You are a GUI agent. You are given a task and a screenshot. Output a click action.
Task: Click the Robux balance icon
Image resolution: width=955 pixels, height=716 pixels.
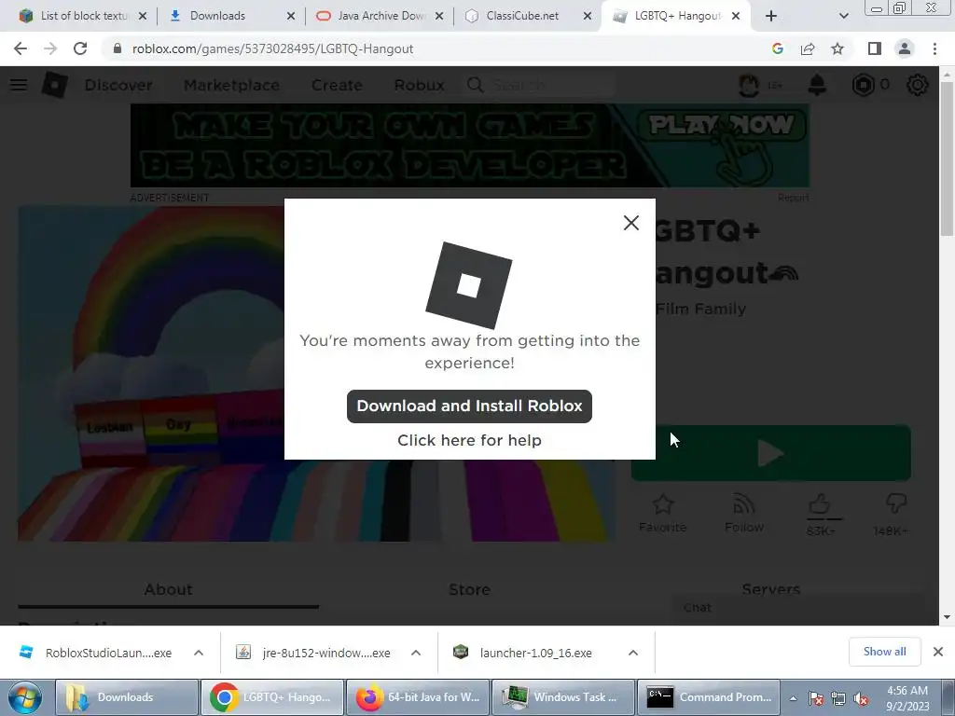click(x=863, y=85)
